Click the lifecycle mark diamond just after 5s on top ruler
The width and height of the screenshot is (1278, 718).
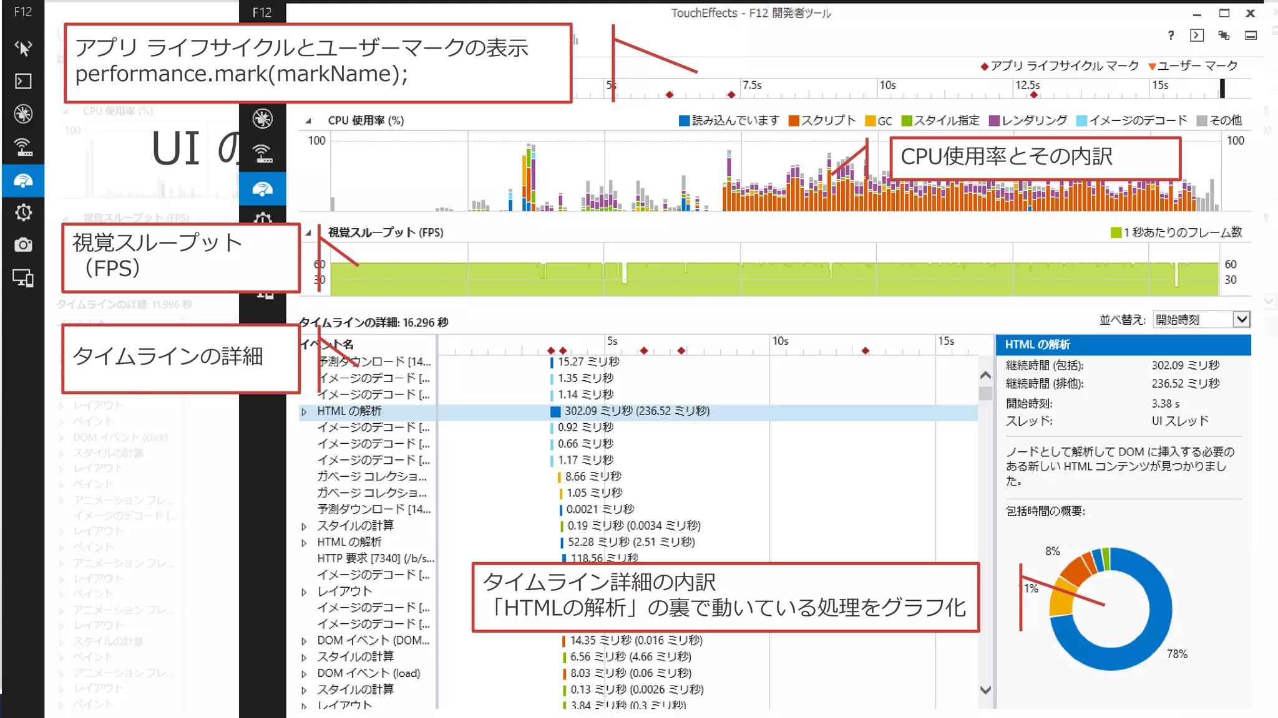click(x=669, y=95)
